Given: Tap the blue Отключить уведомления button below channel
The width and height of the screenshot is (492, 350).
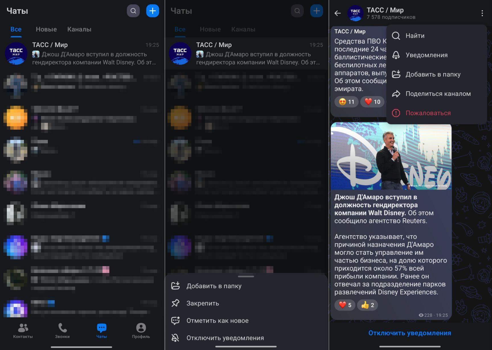Looking at the screenshot, I should [x=410, y=333].
